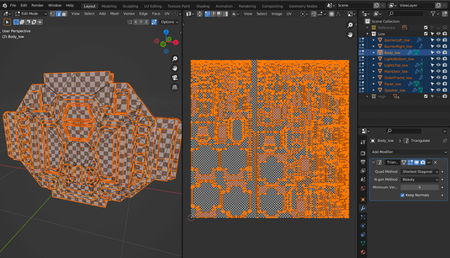
Task: Click the hand pan icon in UV editor
Action: click(x=350, y=35)
